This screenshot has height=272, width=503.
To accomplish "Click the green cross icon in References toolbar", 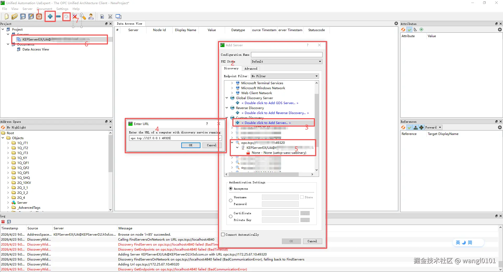I will [x=421, y=127].
